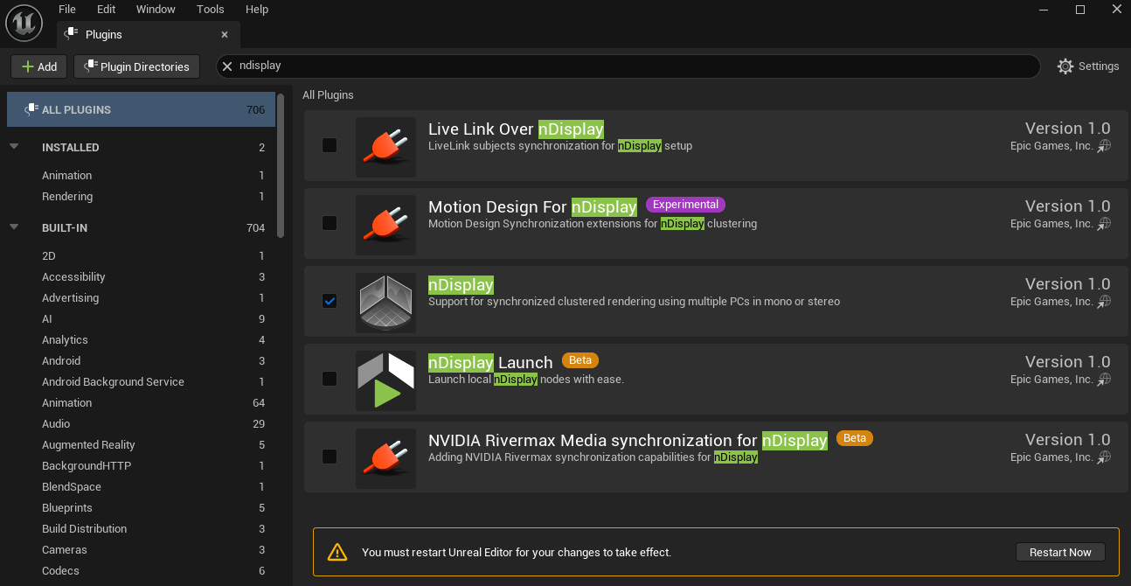The height and width of the screenshot is (586, 1131).
Task: Click the Epic Games, Inc. link for Live Link Over nDisplay
Action: click(1051, 146)
